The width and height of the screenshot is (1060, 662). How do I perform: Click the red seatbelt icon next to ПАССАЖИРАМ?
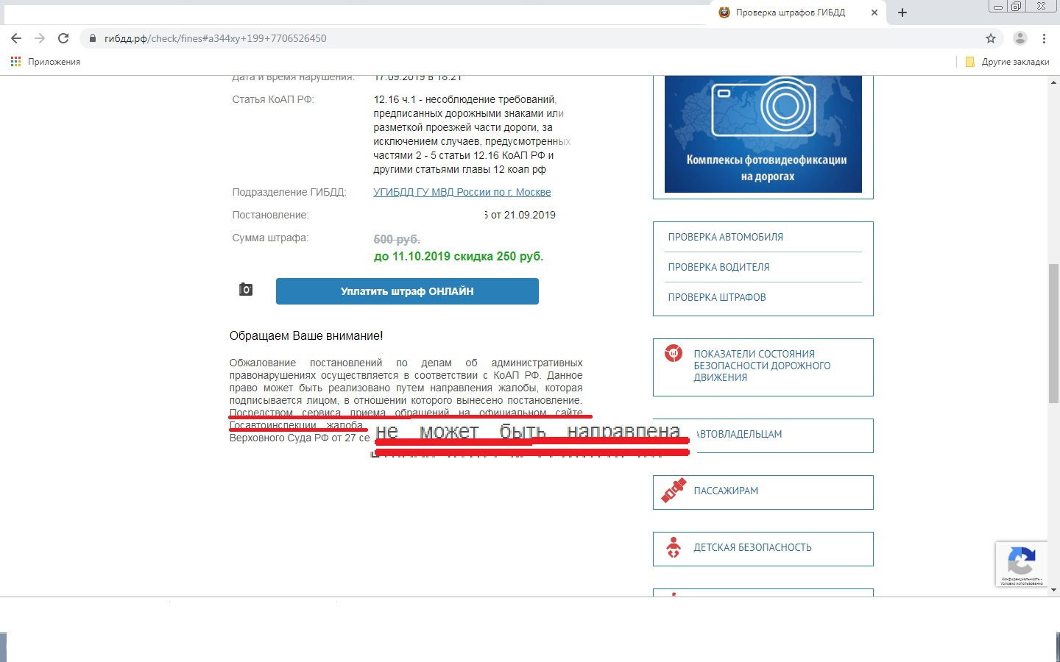click(673, 491)
